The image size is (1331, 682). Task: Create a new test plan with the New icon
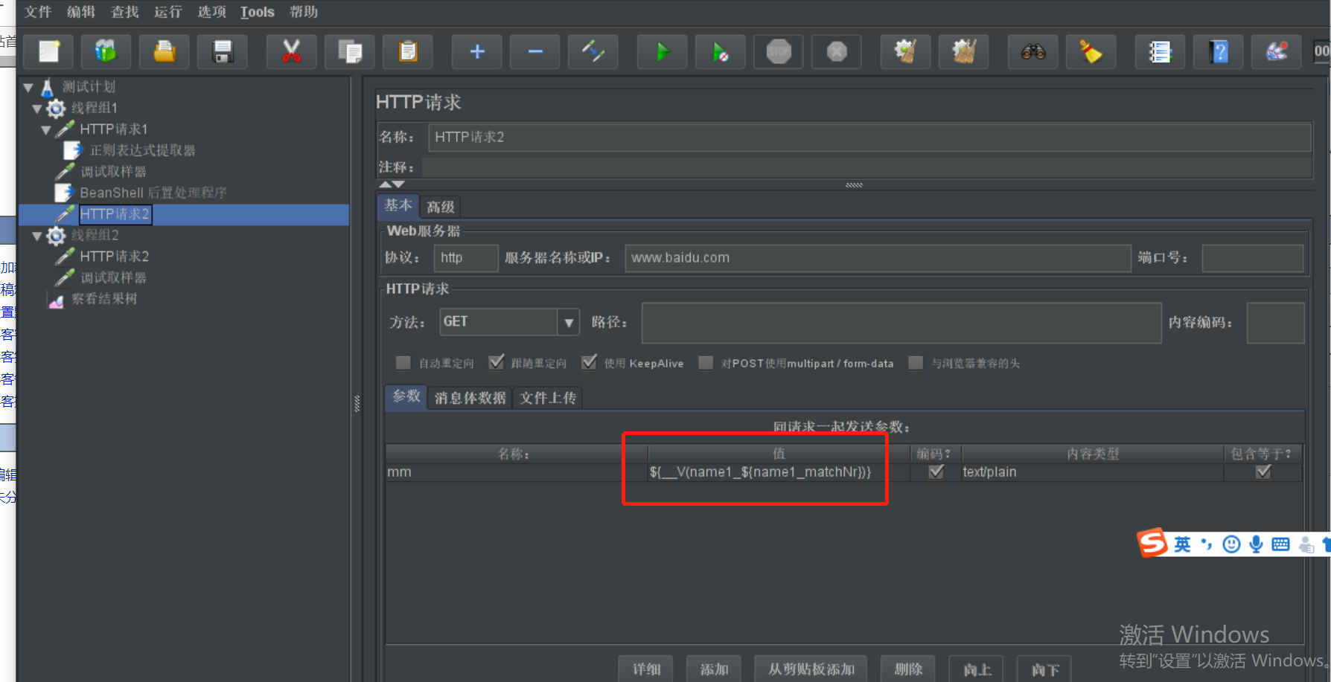[49, 51]
